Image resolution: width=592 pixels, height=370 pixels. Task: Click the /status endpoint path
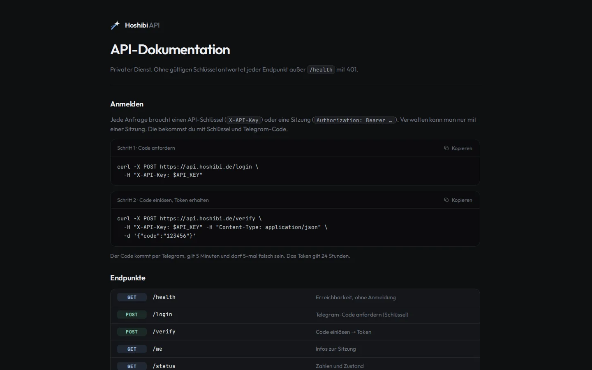pyautogui.click(x=164, y=366)
